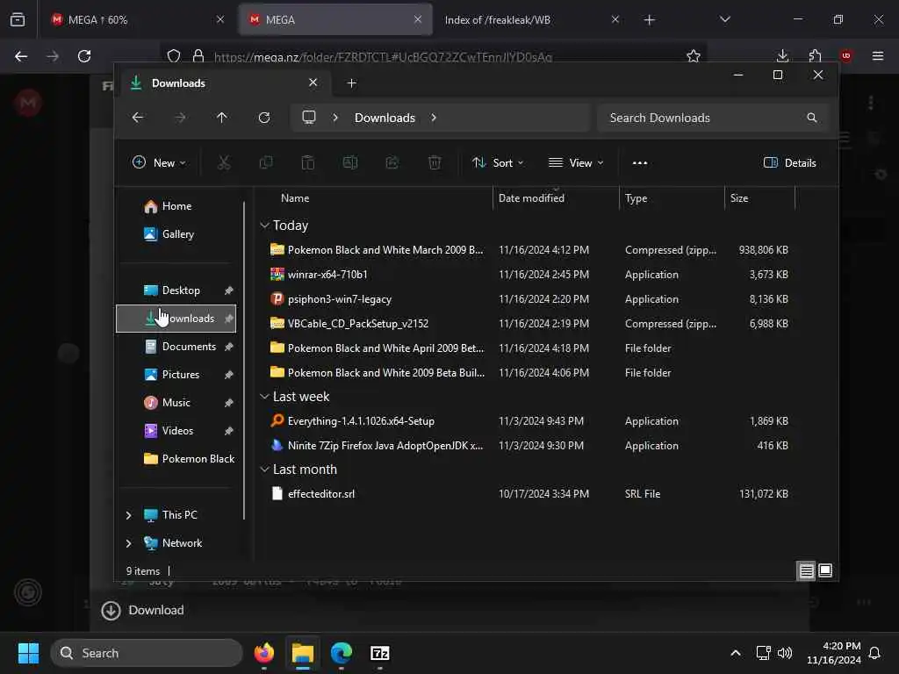
Task: Click Download button on MEGA page
Action: point(143,610)
